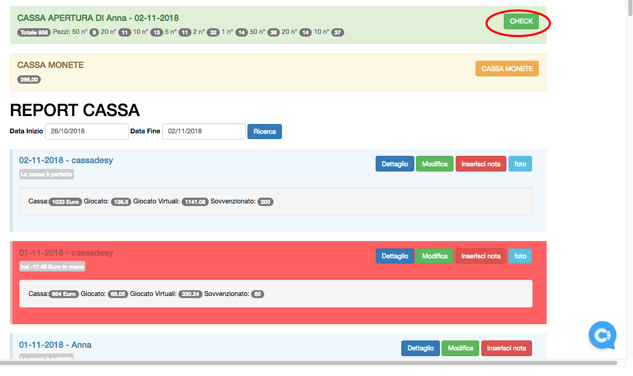Screen dimensions: 633x376
Task: Open Dettaglio for 01-11-2018 Anna
Action: (420, 348)
